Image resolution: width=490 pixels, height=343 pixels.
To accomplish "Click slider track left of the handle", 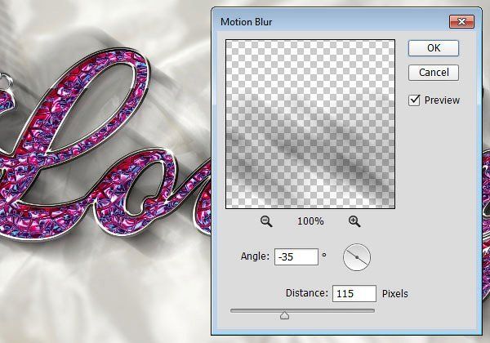I will [x=255, y=310].
